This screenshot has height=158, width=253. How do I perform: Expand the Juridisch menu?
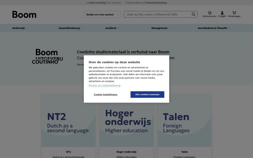[x=112, y=28]
